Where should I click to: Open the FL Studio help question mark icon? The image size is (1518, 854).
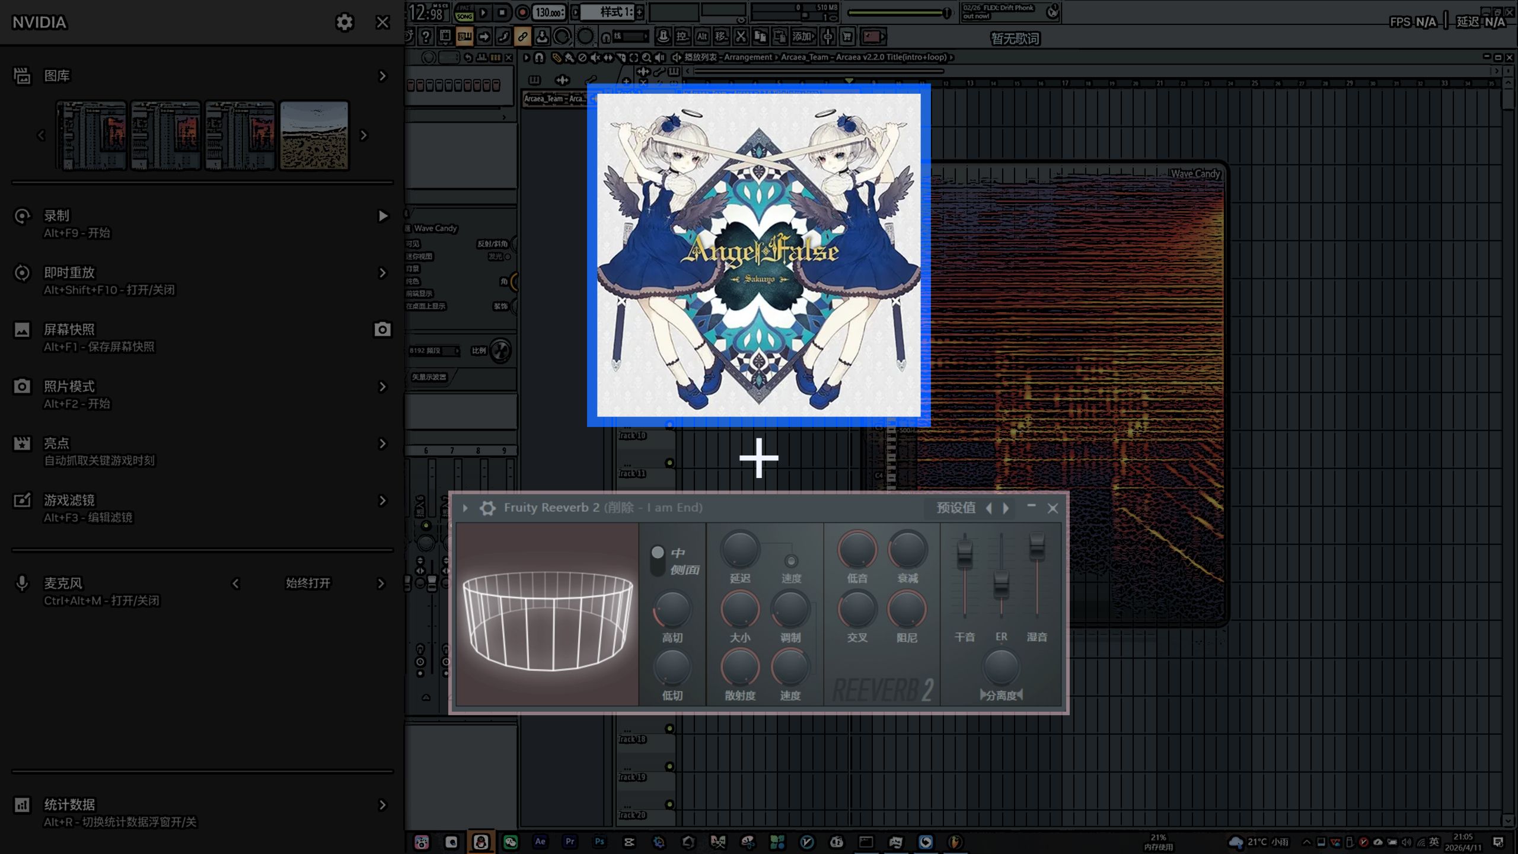(425, 37)
